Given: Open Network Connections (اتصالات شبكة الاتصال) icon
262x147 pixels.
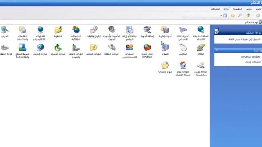Looking at the screenshot, I should tap(201, 30).
